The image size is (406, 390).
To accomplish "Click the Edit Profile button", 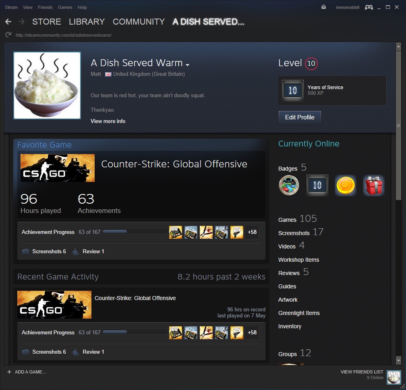I will click(x=300, y=117).
